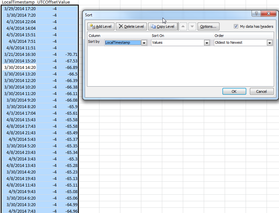Click the 3/30/2014 14:20 timestamp cell
279x213 pixels.
click(x=20, y=67)
